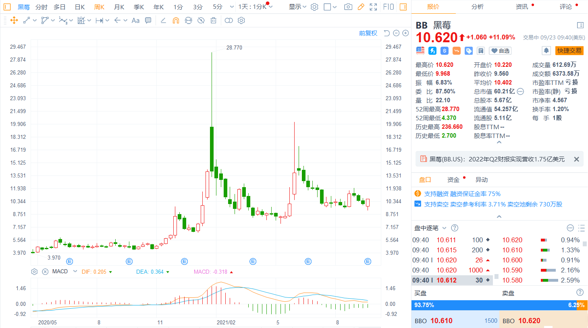The image size is (588, 328).
Task: Open the 分析 tab
Action: pyautogui.click(x=478, y=7)
